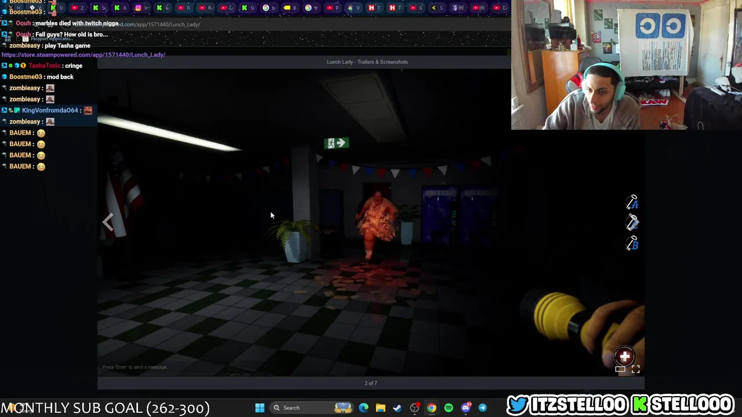This screenshot has height=417, width=742.
Task: Click the Lunch Lady screenshot image
Action: 371,223
